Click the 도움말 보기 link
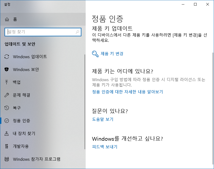Image resolution: width=214 pixels, height=169 pixels. coord(103,119)
